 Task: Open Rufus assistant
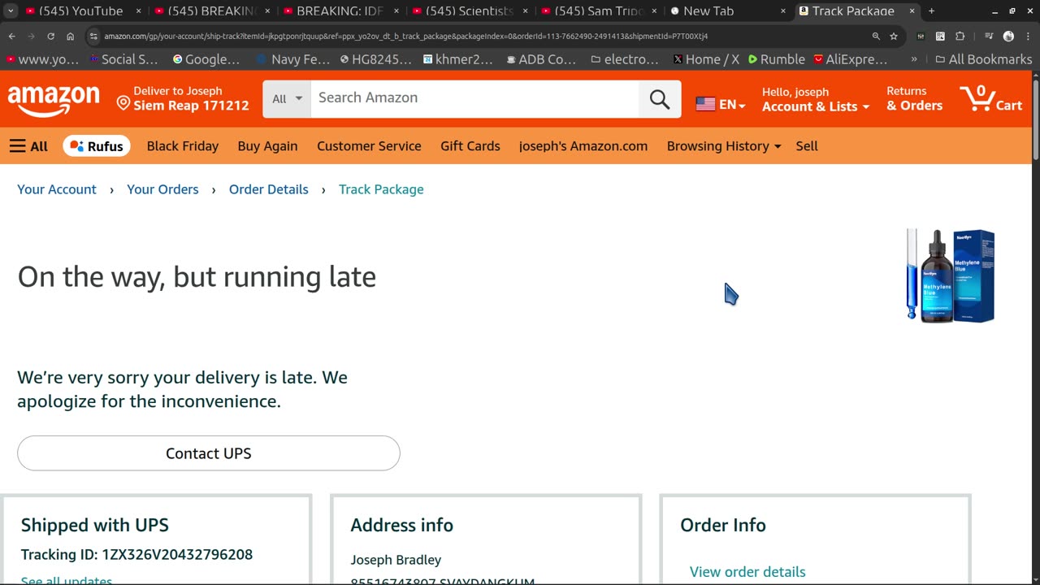[x=96, y=146]
